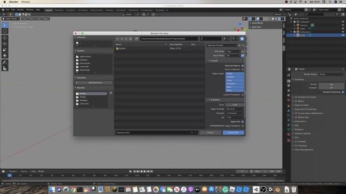Create new folder icon in File View

(x=137, y=39)
